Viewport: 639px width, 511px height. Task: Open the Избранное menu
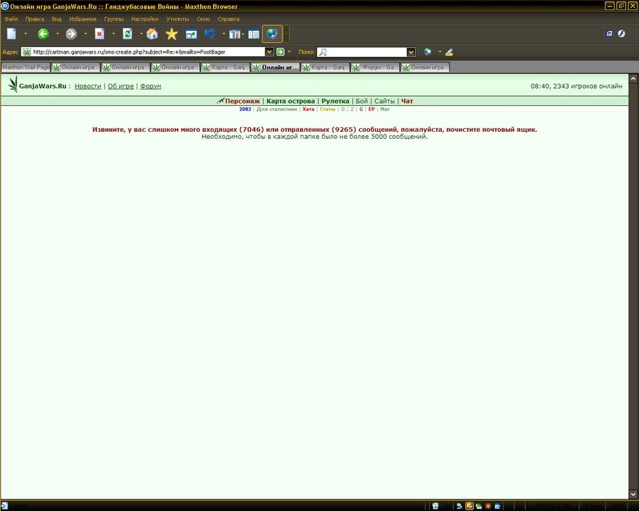pos(82,19)
